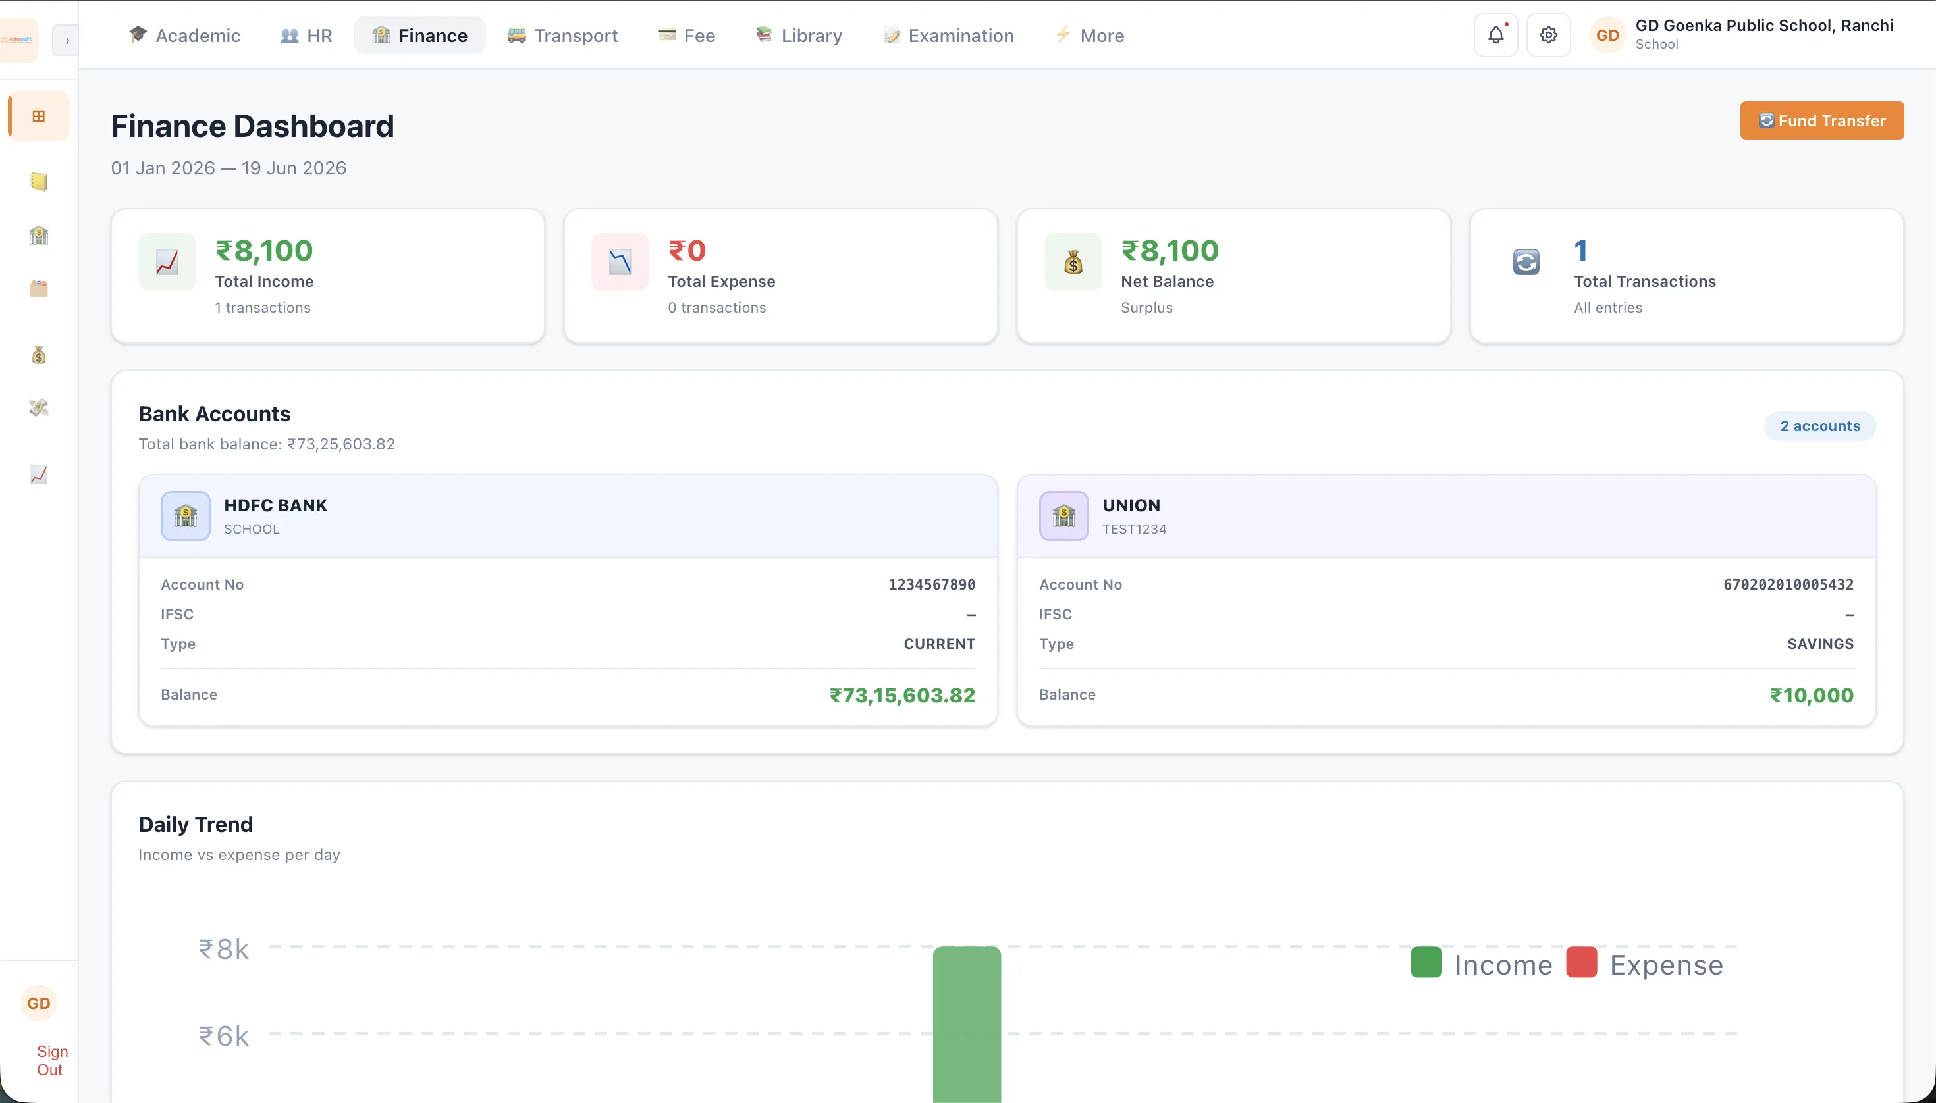Click the HDFC BANK building icon

coord(185,516)
